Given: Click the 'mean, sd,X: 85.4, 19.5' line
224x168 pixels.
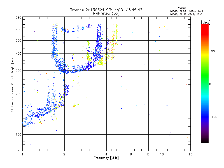Looking at the screenshot, I should pyautogui.click(x=186, y=14).
